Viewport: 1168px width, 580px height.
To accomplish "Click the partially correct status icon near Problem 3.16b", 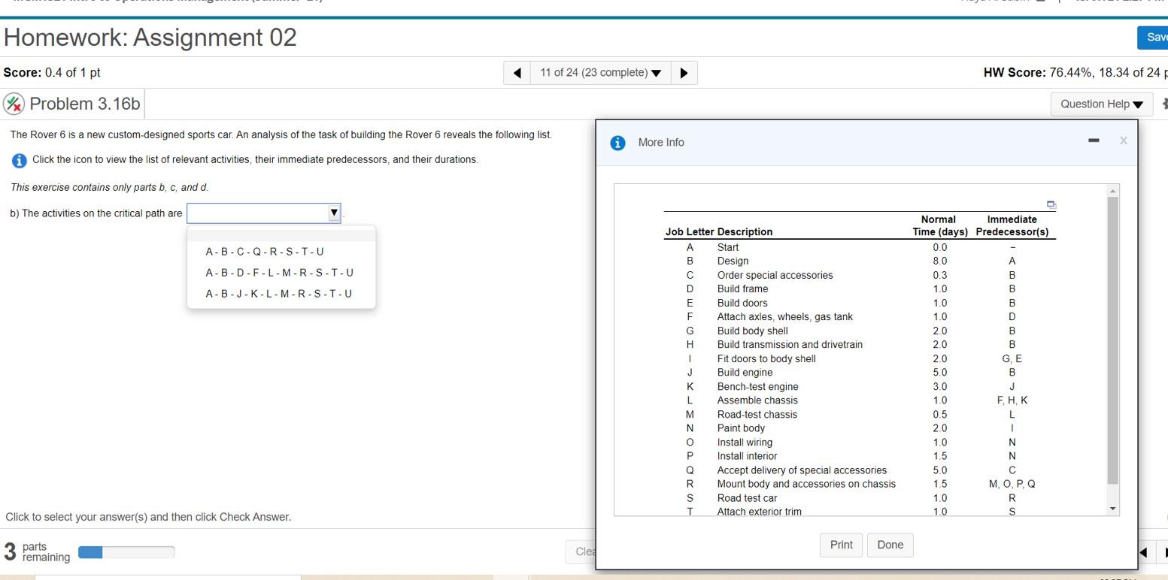I will [x=13, y=104].
